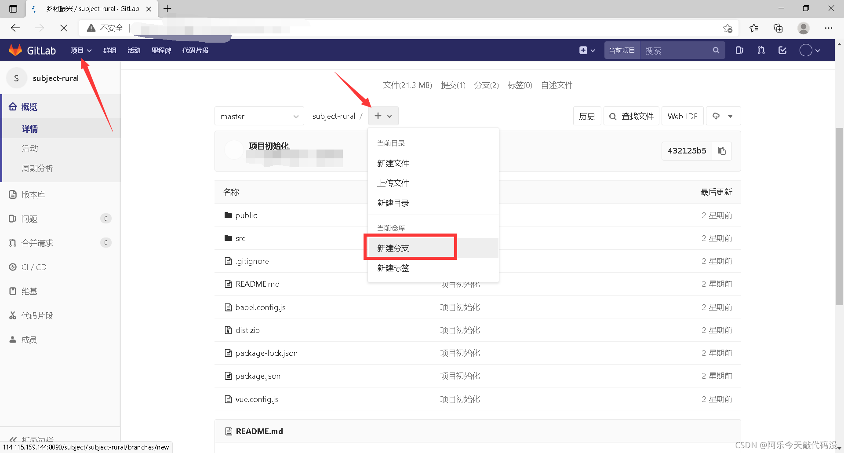
Task: Click the search magnifier icon in navbar
Action: pyautogui.click(x=716, y=50)
